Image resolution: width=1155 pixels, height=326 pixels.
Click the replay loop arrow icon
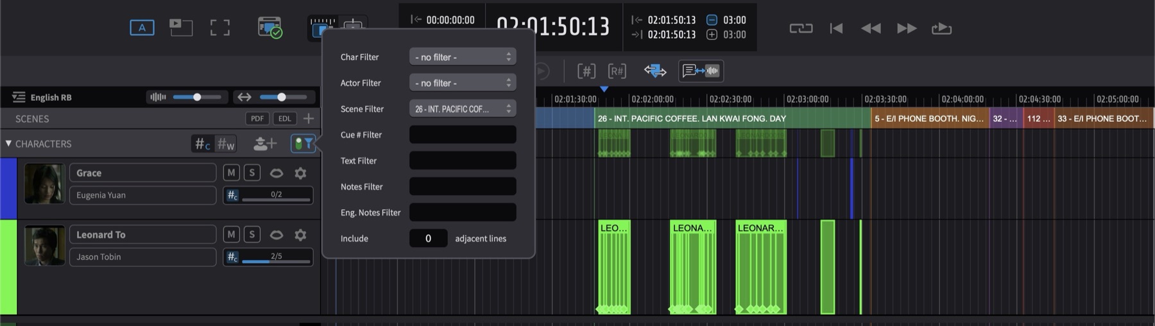point(941,28)
